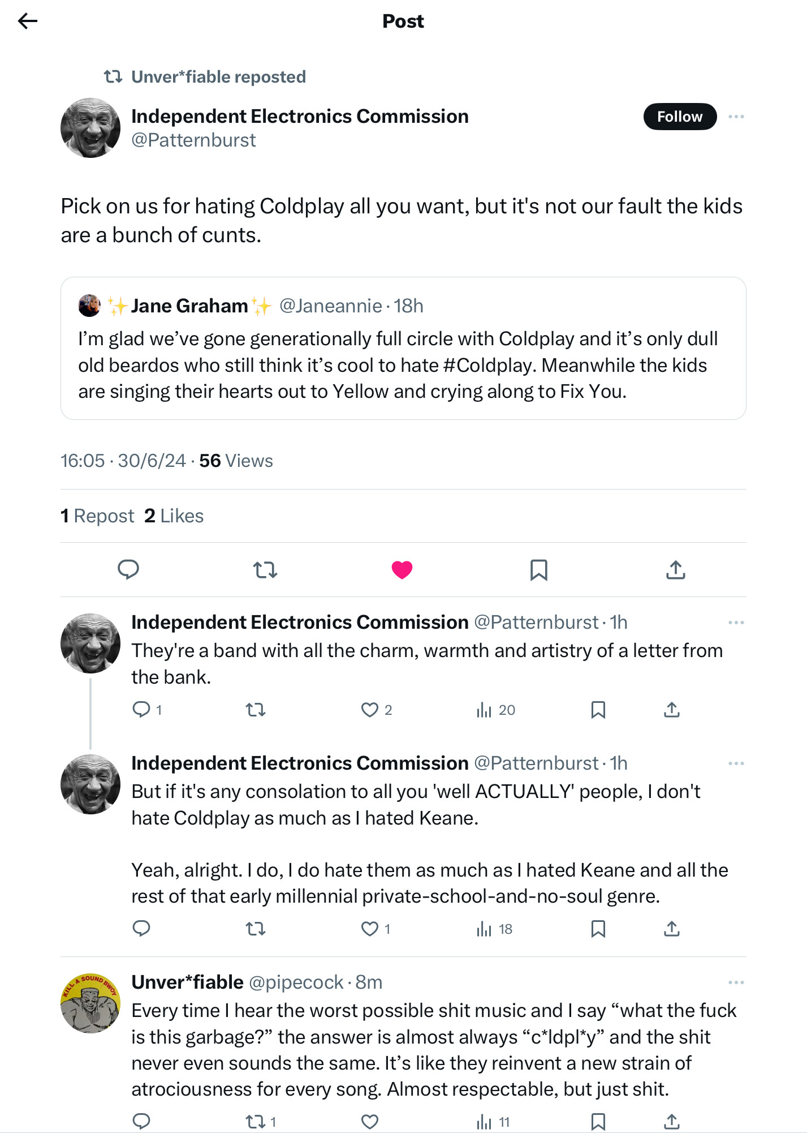The image size is (807, 1133).
Task: Open more options on Unver*fiable's reply
Action: (736, 982)
